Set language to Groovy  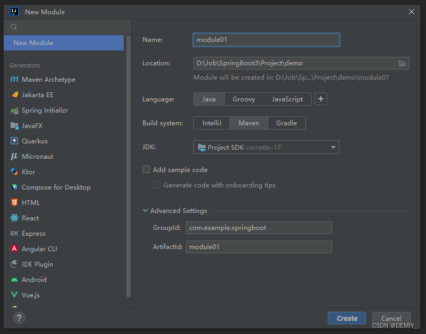pos(244,99)
